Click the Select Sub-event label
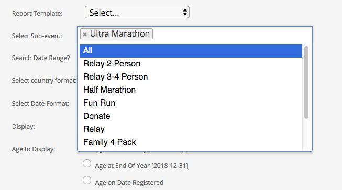 37,36
